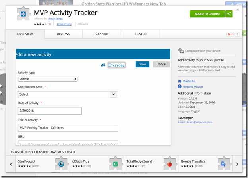248x178 pixels.
Task: Click the TotalRecipeSearch tomato icon
Action: 170,164
